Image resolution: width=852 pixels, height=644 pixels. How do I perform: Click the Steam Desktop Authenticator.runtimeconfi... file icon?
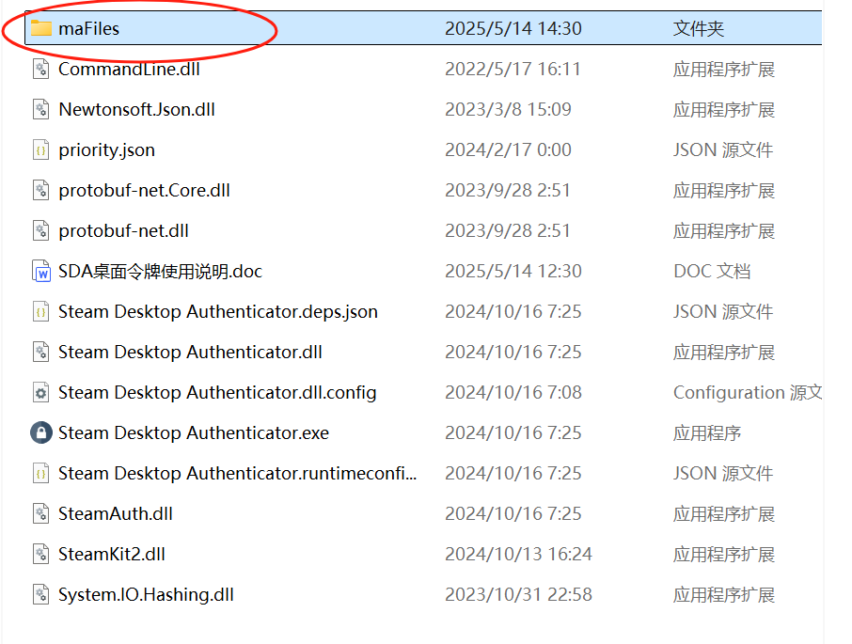click(x=41, y=474)
